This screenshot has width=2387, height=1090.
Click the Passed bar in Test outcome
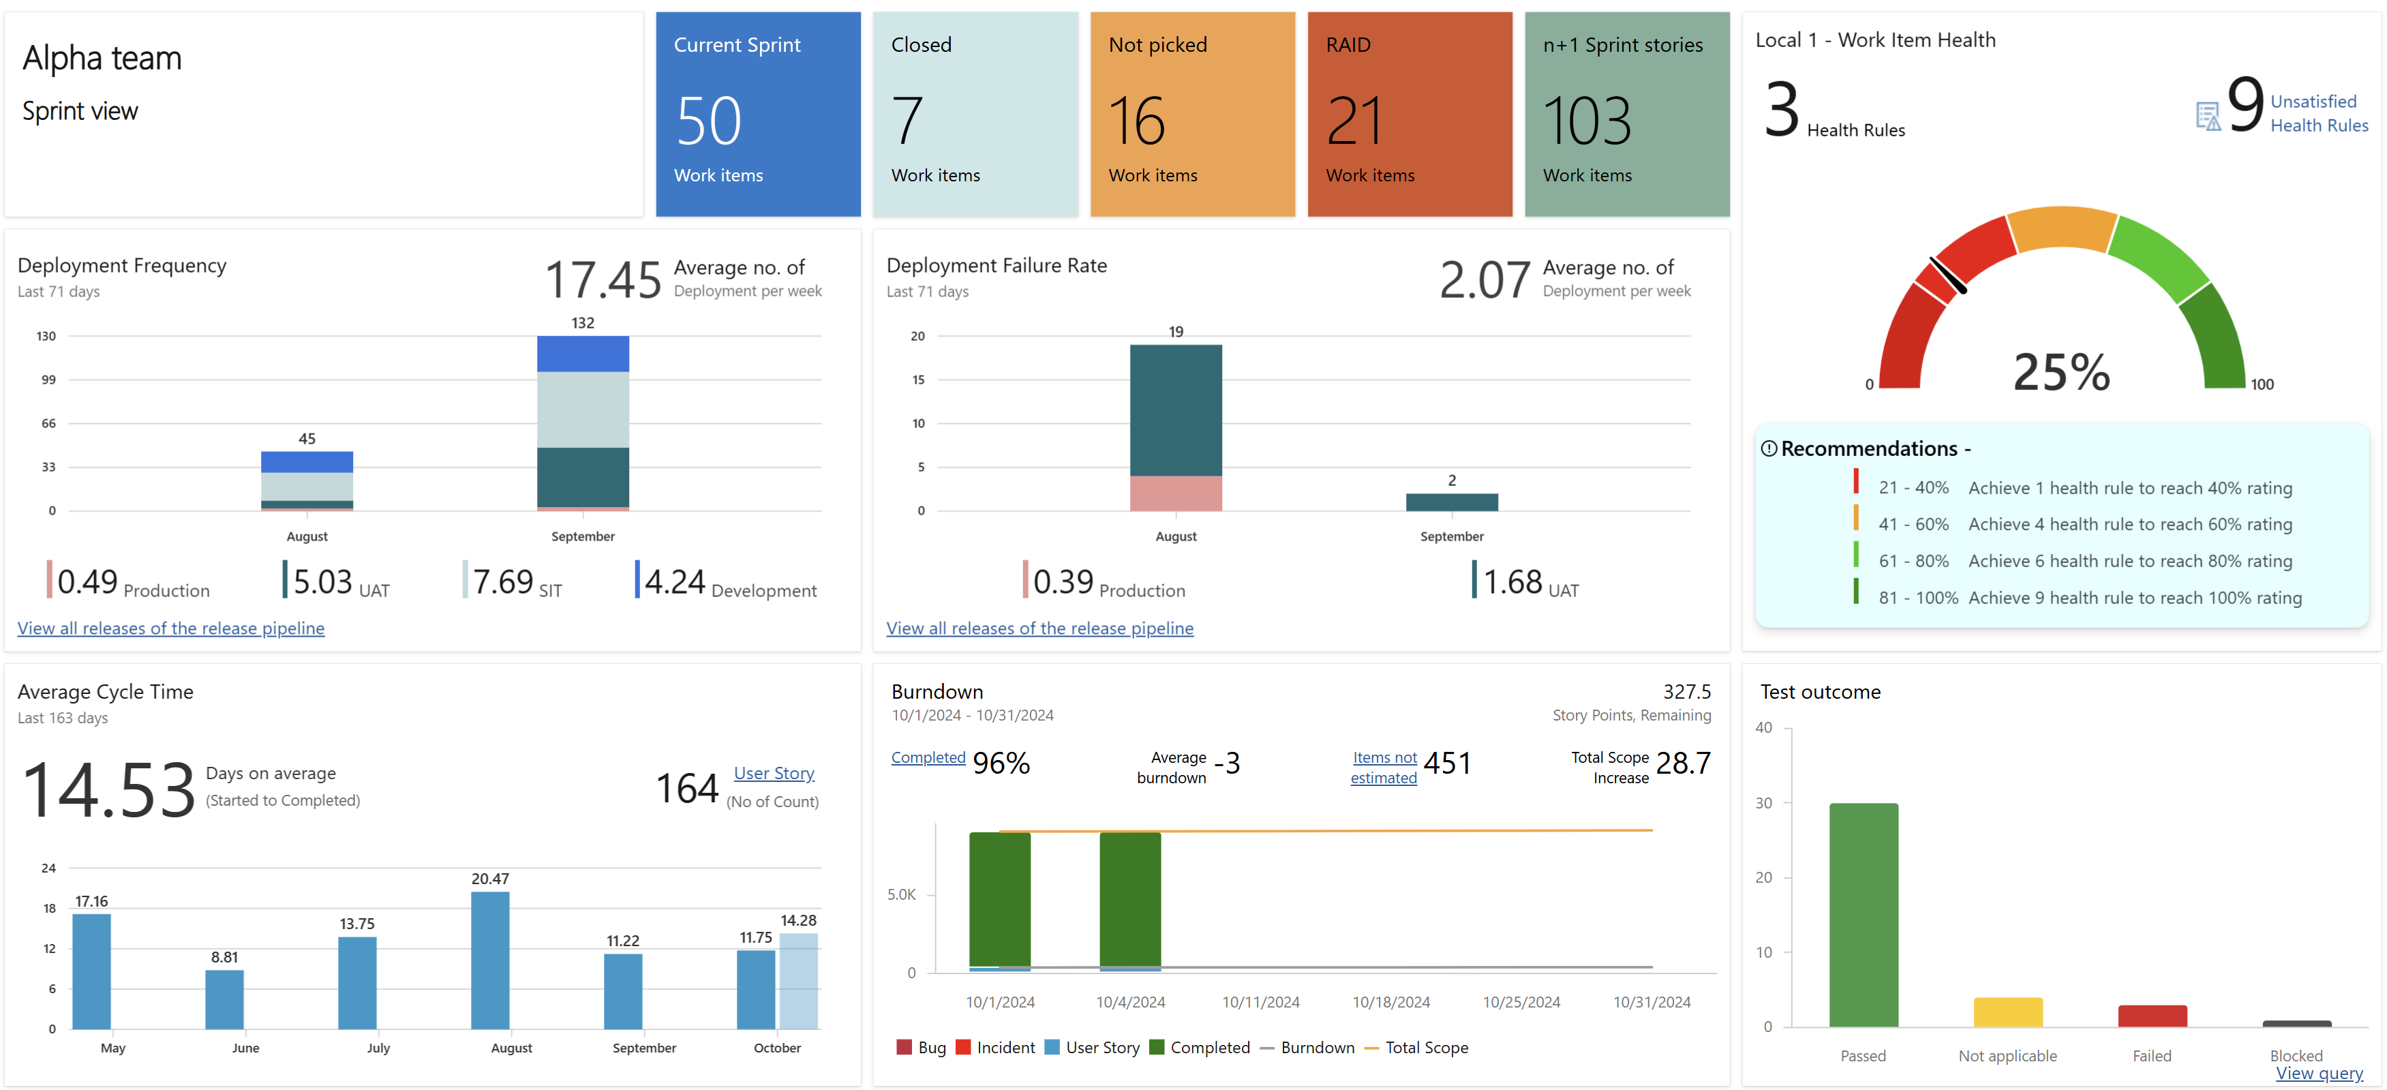click(x=1863, y=915)
